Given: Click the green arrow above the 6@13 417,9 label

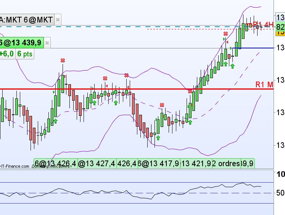Looking at the screenshot, I should tap(158, 138).
